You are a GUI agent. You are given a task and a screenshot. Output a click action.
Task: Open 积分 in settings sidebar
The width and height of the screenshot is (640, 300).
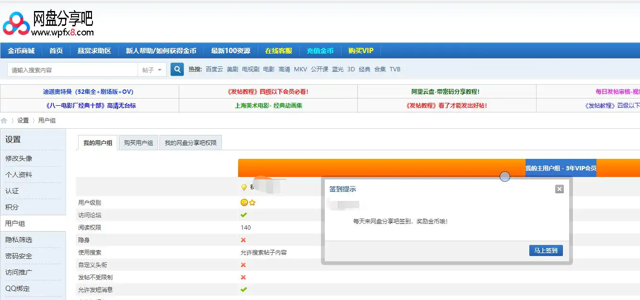coord(12,207)
